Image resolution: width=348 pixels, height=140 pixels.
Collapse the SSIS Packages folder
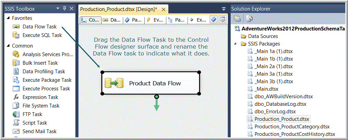point(235,44)
